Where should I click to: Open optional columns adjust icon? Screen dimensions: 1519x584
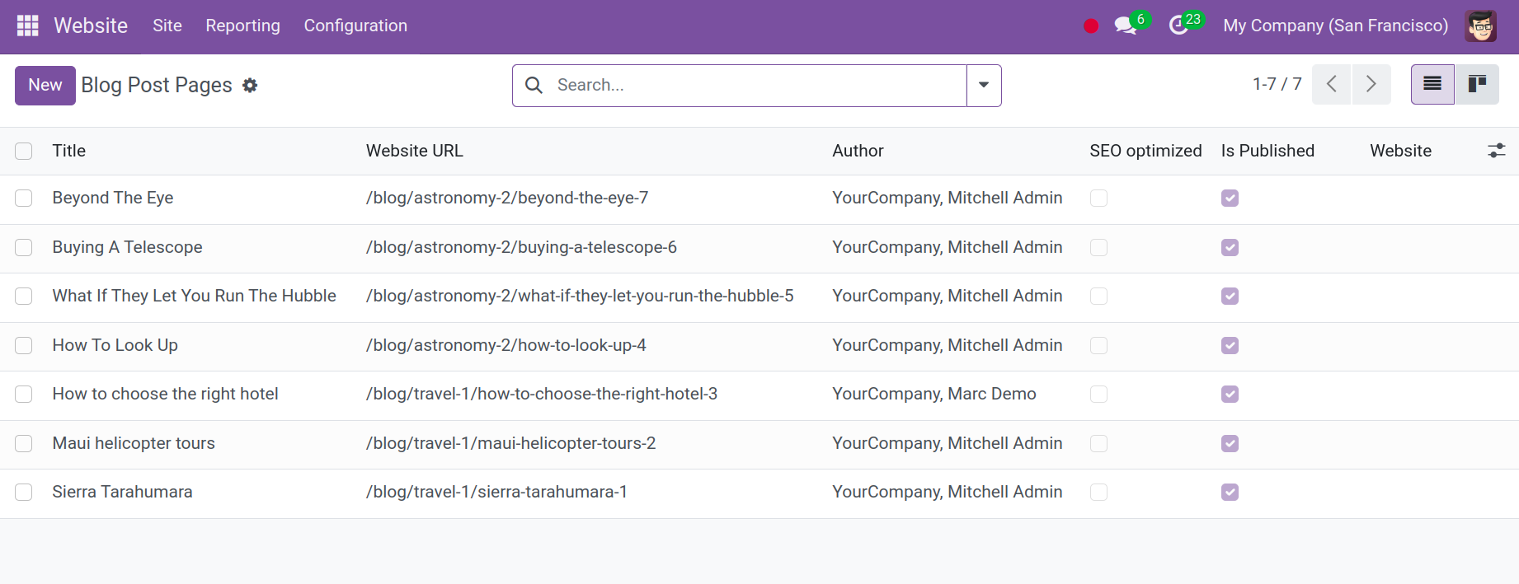click(1496, 151)
